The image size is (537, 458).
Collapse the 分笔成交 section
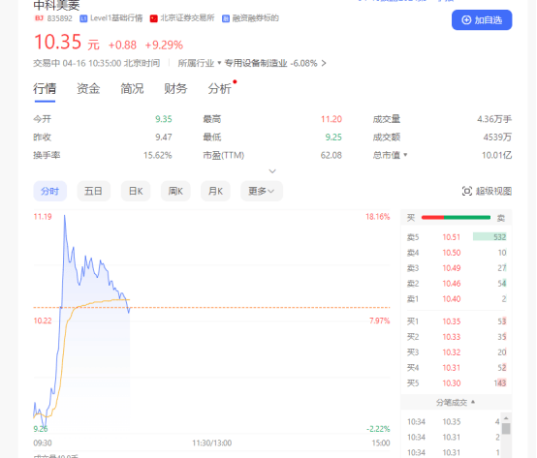point(473,402)
